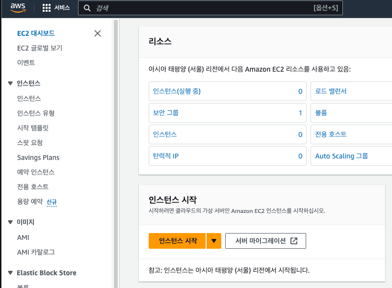Click the 서버 마이그레이션 button
Viewport: 392px width, 288px height.
coord(265,241)
